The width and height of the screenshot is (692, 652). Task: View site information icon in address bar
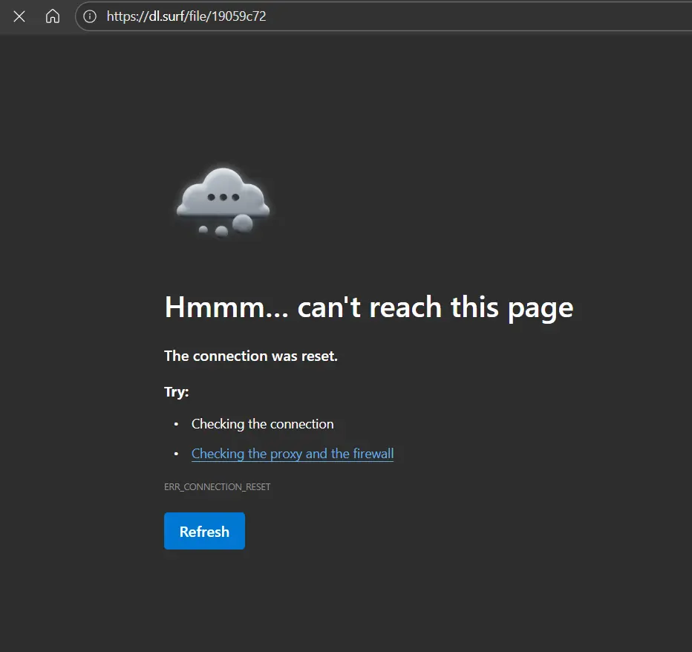pos(90,17)
